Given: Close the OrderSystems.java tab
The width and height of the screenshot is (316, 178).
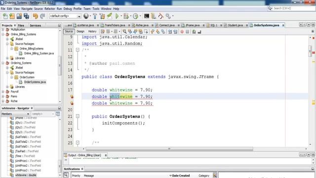Looking at the screenshot, I should [283, 25].
